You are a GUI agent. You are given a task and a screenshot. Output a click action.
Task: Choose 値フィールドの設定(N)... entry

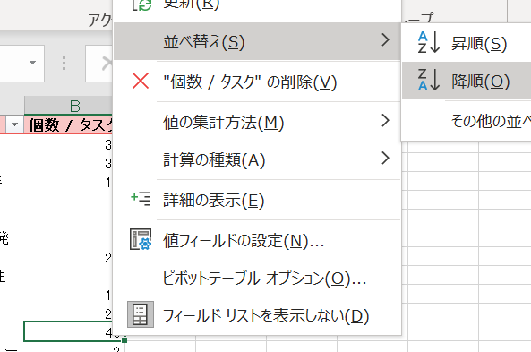244,241
